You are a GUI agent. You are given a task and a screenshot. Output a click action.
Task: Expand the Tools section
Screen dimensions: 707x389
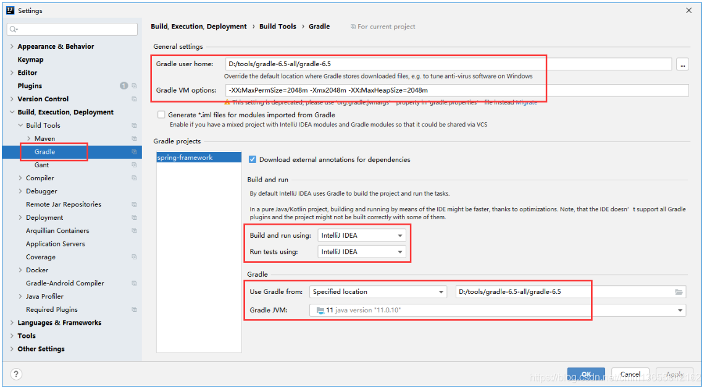(x=12, y=336)
